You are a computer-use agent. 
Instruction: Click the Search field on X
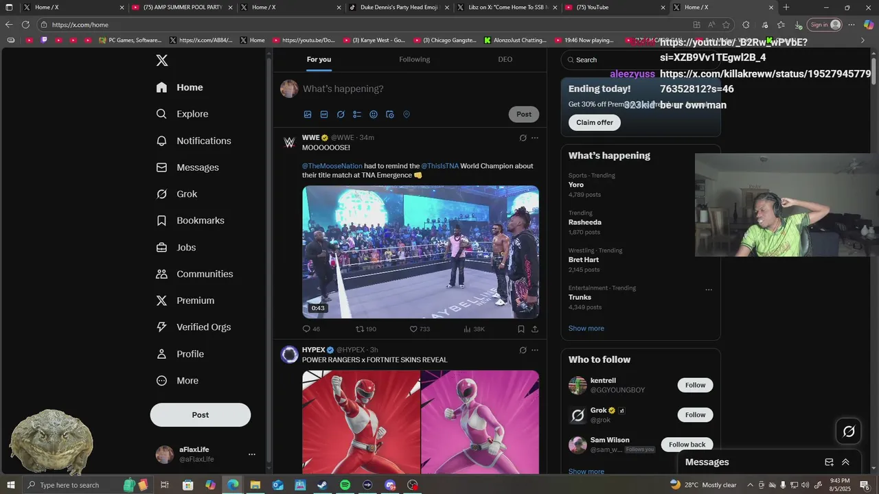(x=641, y=60)
